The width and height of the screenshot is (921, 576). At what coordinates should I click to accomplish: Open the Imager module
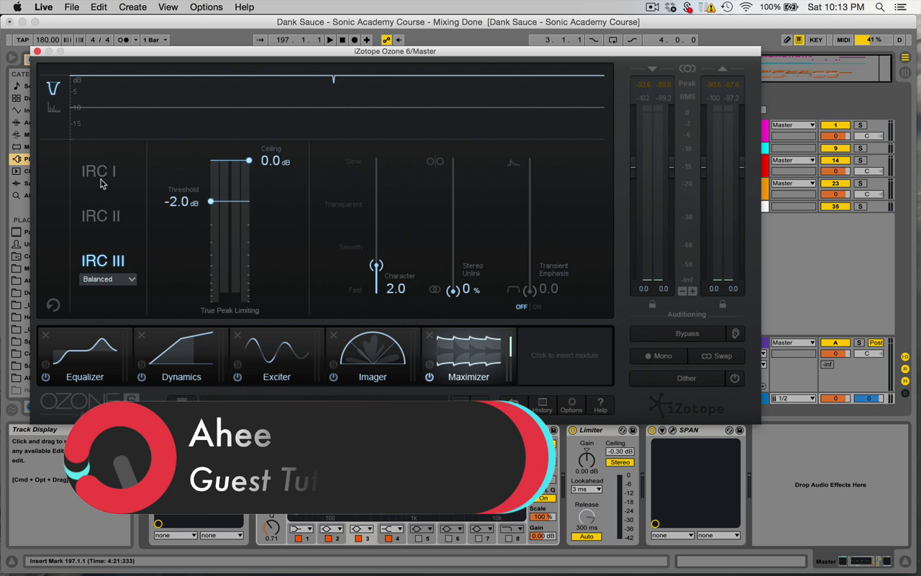372,356
